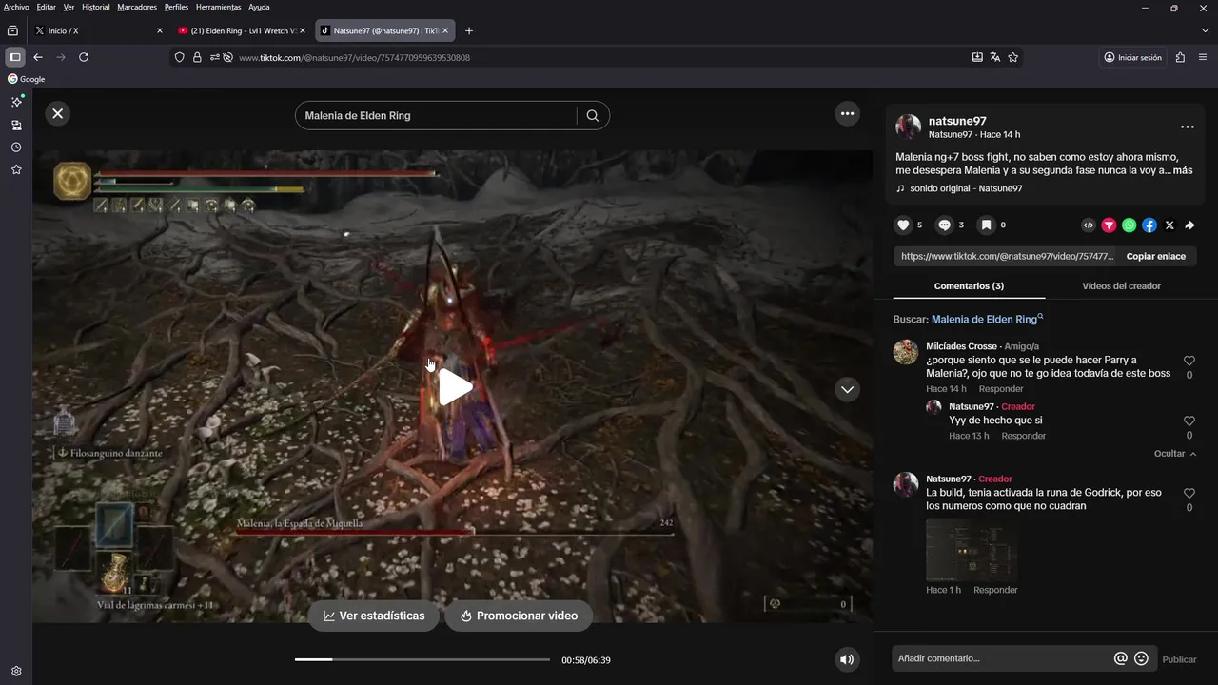
Task: Mute the video volume
Action: point(846,659)
